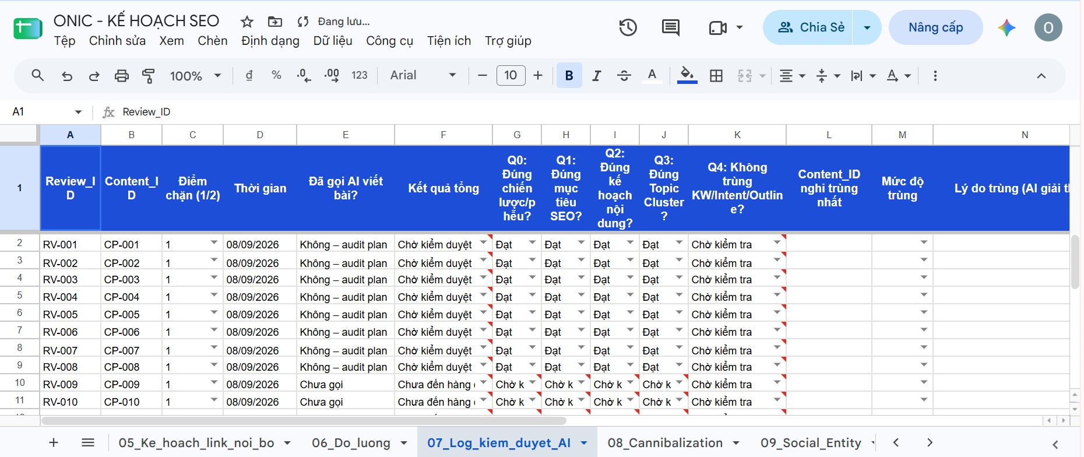1084x457 pixels.
Task: Toggle bold formatting
Action: 569,75
